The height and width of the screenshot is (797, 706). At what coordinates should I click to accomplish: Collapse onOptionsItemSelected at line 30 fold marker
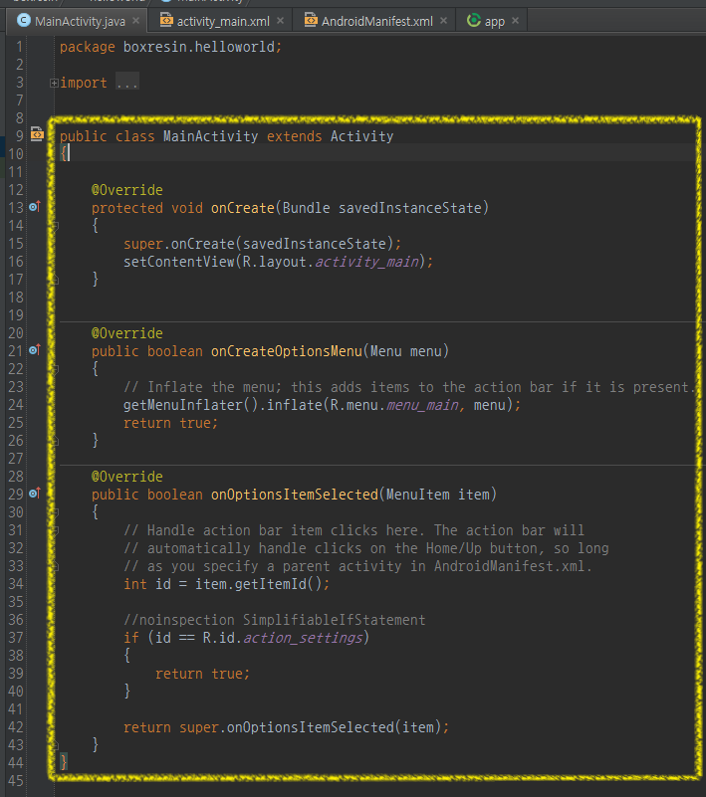pyautogui.click(x=55, y=512)
